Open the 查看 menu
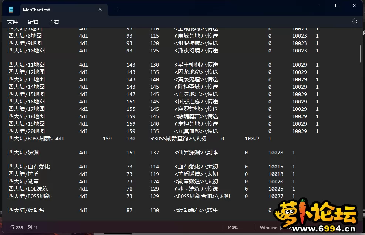Image resolution: width=365 pixels, height=235 pixels. click(x=54, y=22)
